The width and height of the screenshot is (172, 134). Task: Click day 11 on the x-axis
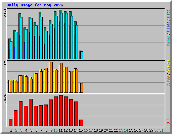point(60,130)
